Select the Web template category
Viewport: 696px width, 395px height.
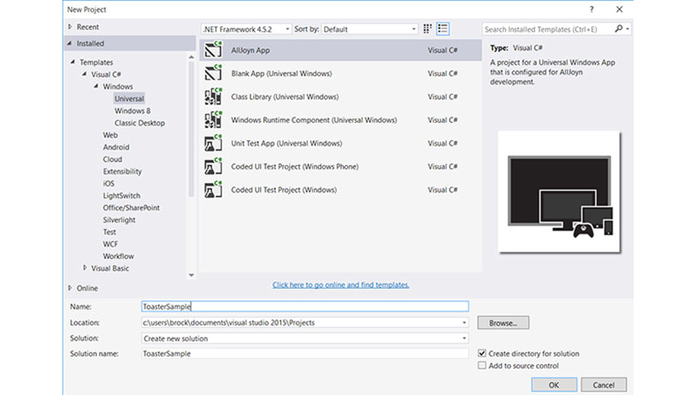[x=110, y=135]
